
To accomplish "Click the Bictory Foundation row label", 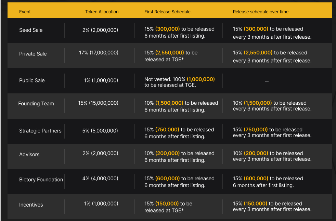I will point(41,180).
